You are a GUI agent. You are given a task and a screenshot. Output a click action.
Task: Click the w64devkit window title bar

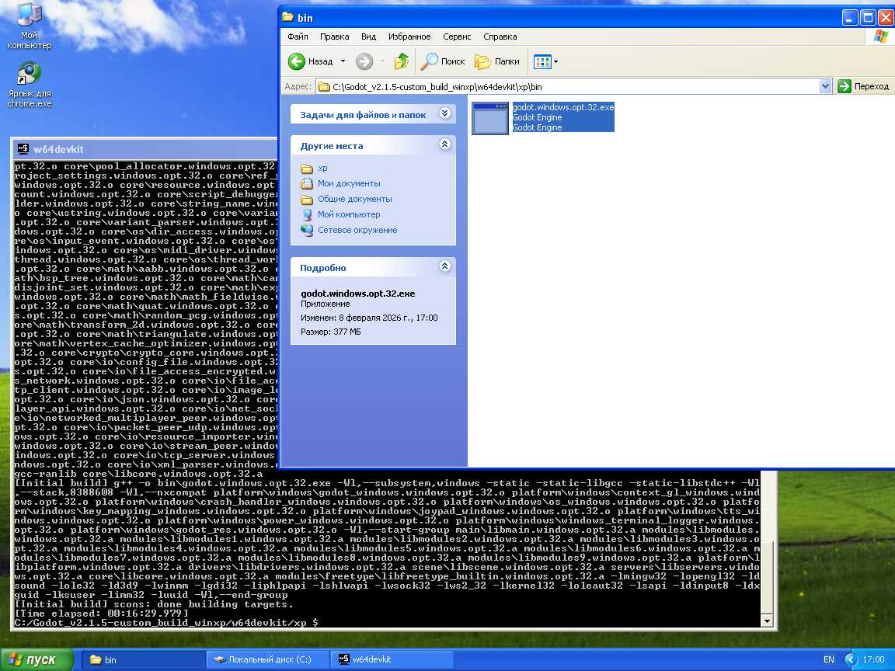(145, 149)
